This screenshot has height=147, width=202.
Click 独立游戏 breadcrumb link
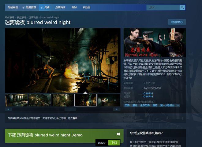point(21,17)
